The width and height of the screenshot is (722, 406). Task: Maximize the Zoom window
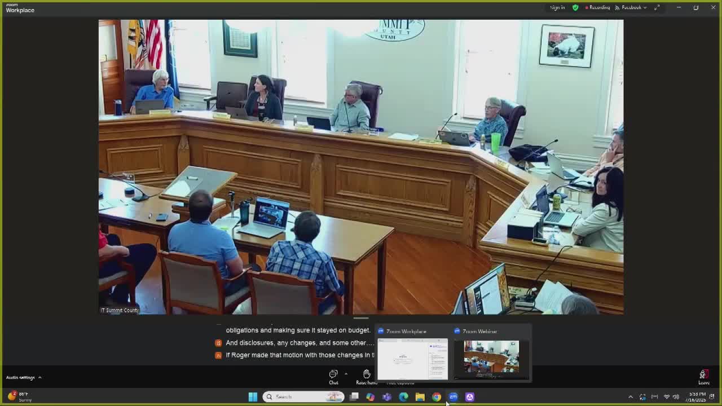(696, 7)
